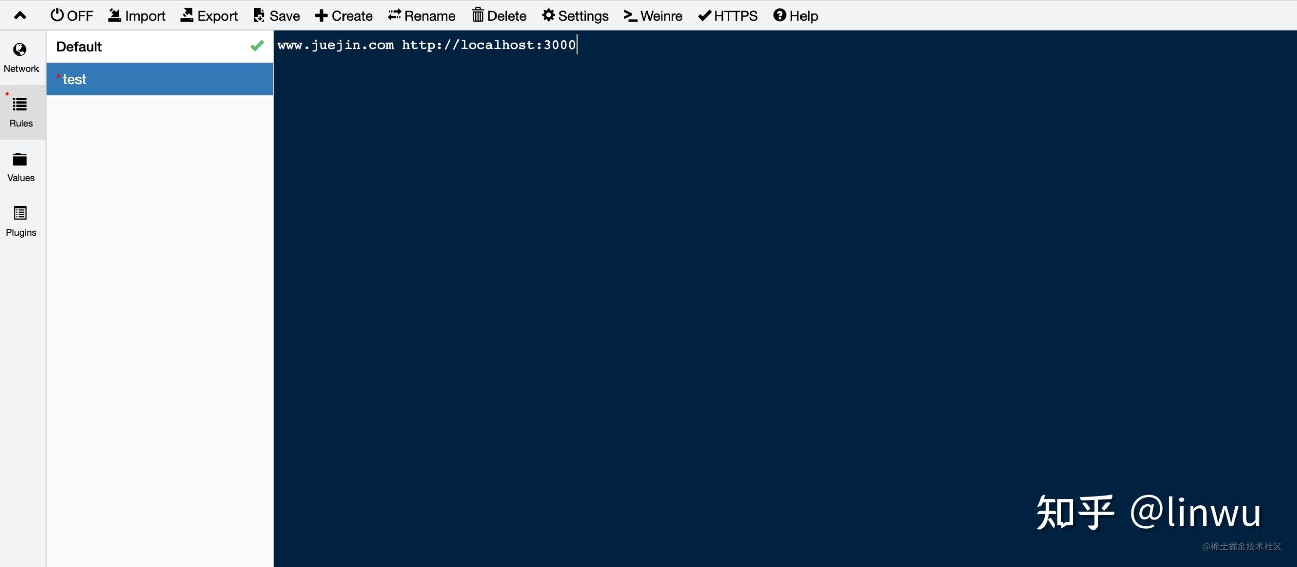The width and height of the screenshot is (1297, 567).
Task: Click Create to add new rule
Action: coord(342,16)
